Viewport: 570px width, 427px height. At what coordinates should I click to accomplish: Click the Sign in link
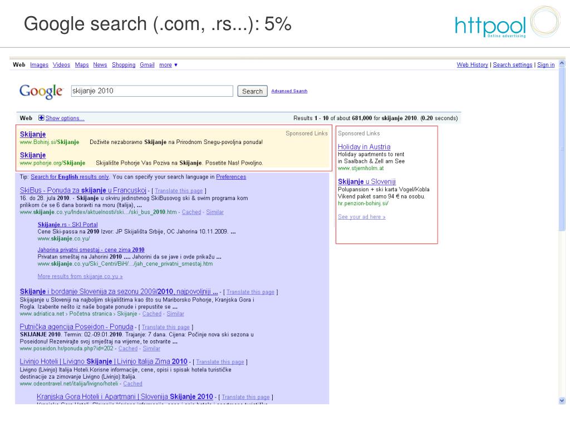546,64
